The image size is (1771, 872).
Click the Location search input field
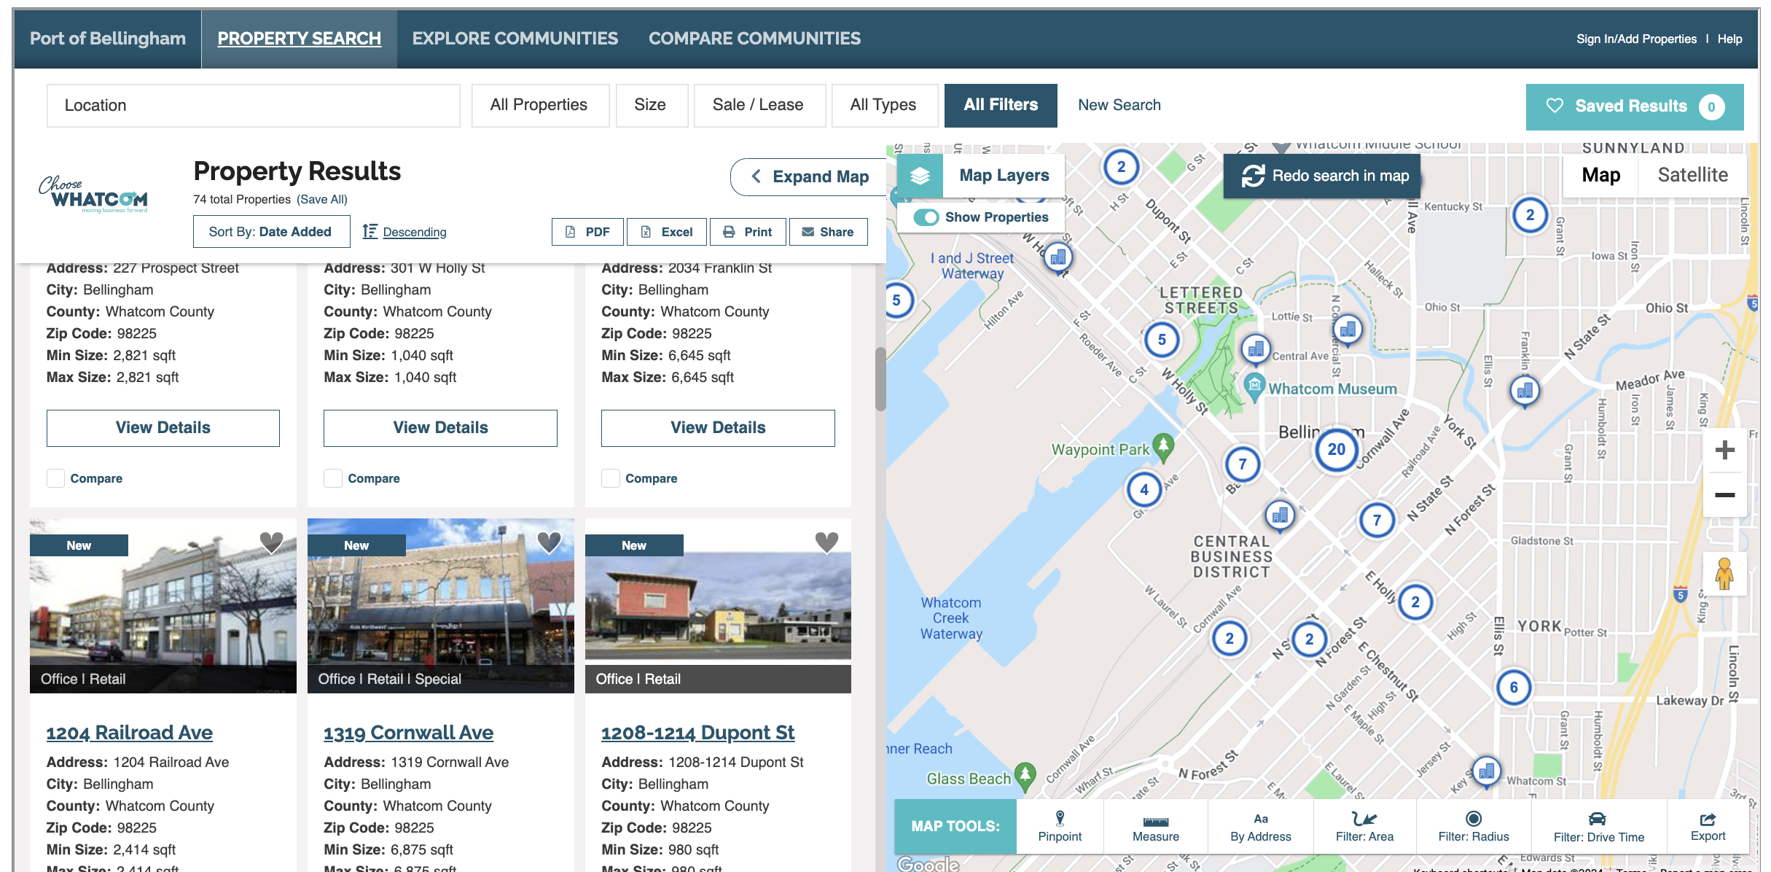253,105
